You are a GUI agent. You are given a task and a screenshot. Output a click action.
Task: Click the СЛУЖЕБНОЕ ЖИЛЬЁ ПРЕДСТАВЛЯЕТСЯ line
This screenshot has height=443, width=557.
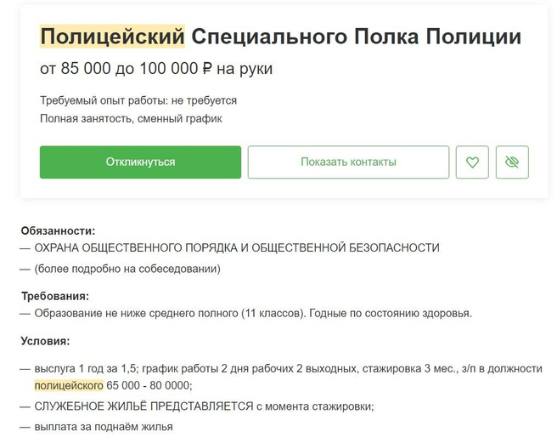[x=204, y=406]
